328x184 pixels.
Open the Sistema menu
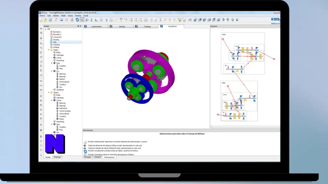click(56, 16)
